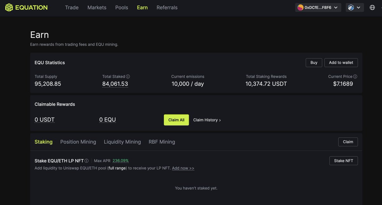
Task: Open Claim History
Action: [x=207, y=120]
